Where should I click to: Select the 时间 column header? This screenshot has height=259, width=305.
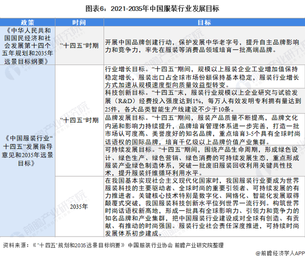pos(80,22)
